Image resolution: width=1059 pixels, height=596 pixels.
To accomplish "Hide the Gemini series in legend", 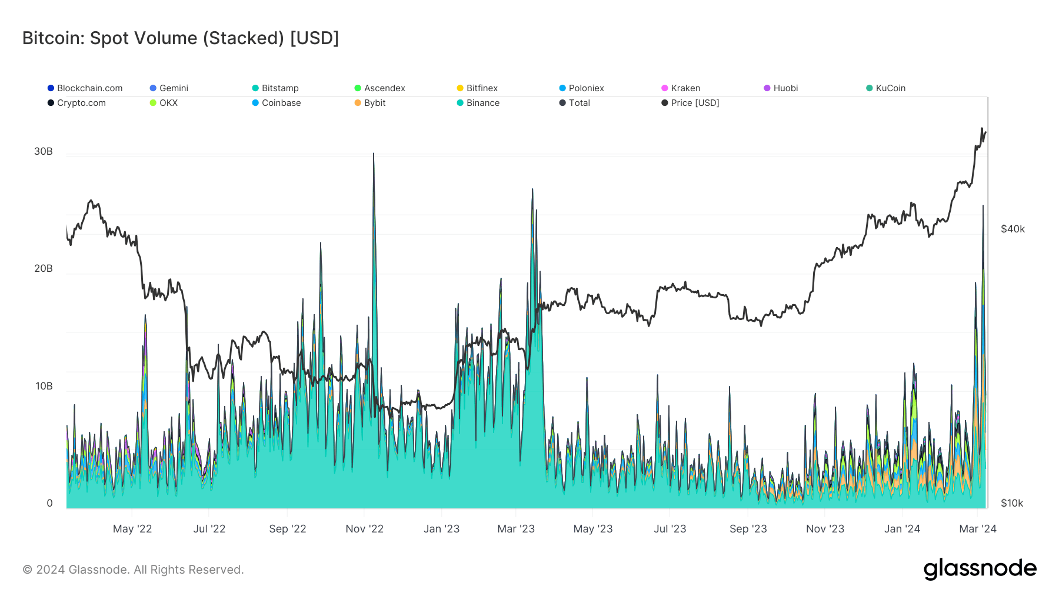I will pos(174,88).
